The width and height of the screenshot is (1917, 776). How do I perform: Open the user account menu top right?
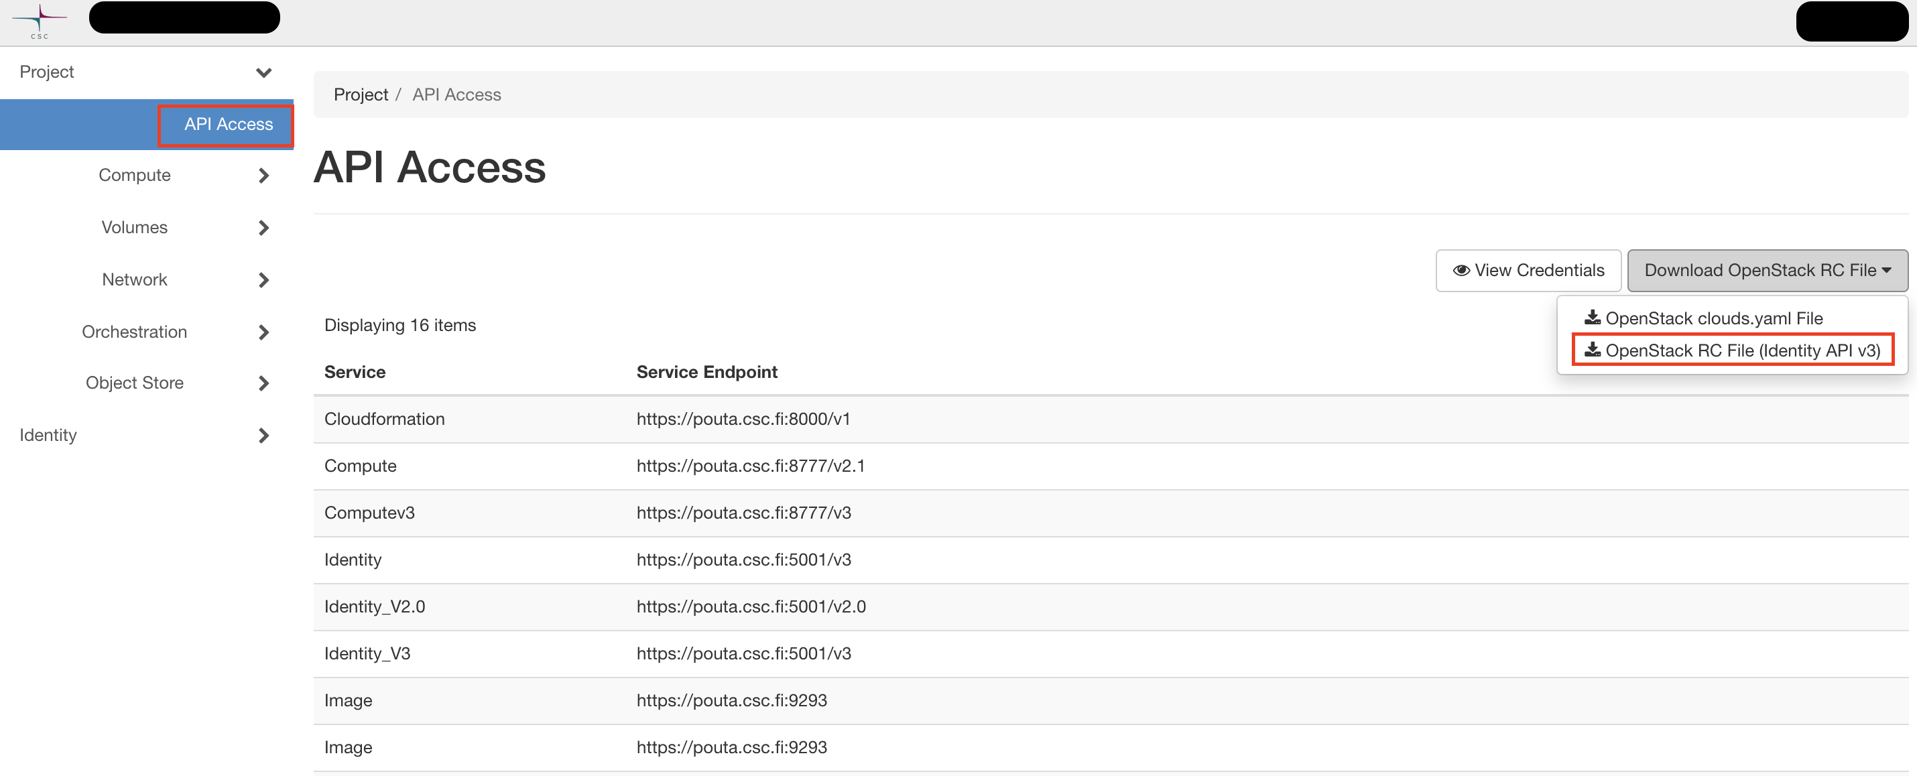pyautogui.click(x=1852, y=21)
